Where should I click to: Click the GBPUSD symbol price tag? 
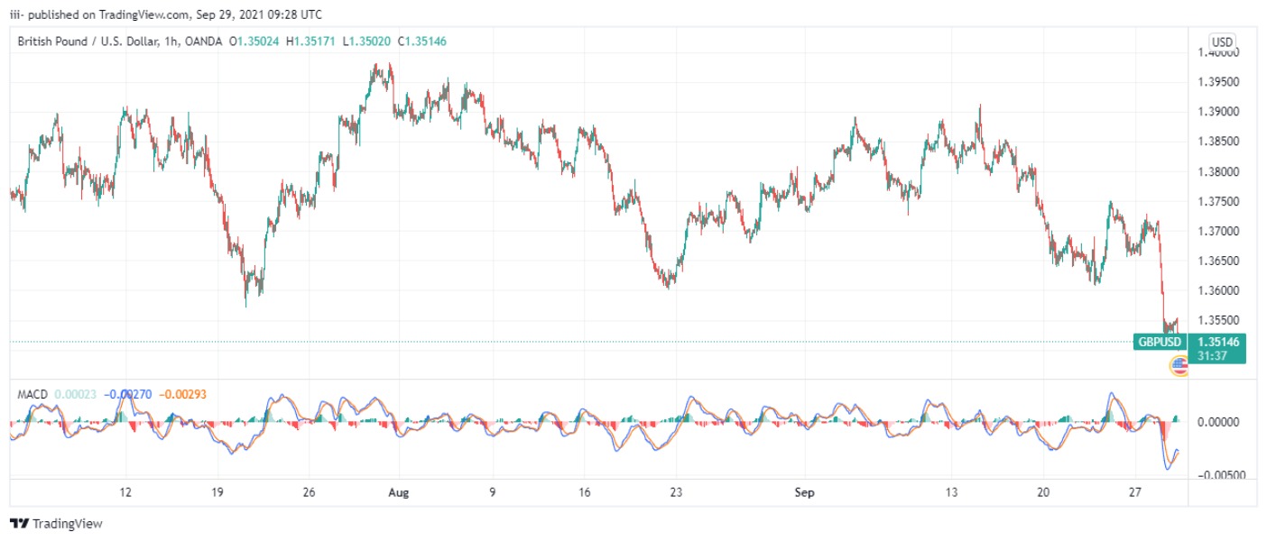(1160, 342)
